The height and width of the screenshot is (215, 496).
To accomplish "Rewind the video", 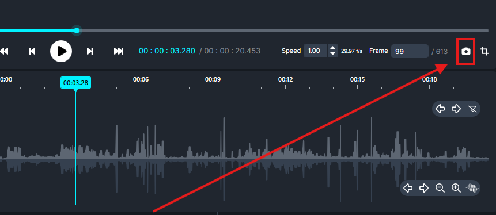I will click(x=4, y=51).
